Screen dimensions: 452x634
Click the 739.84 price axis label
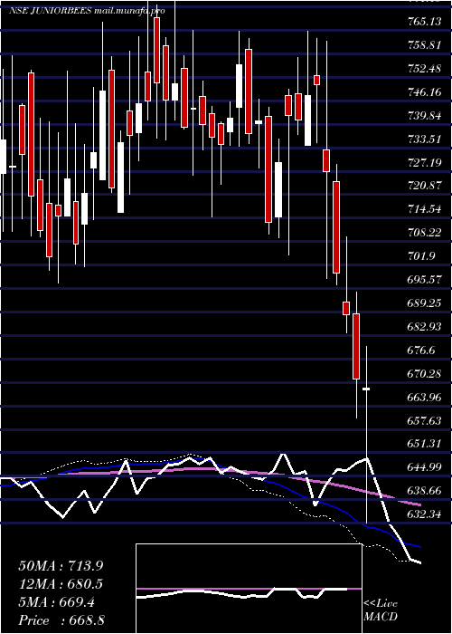click(x=424, y=116)
